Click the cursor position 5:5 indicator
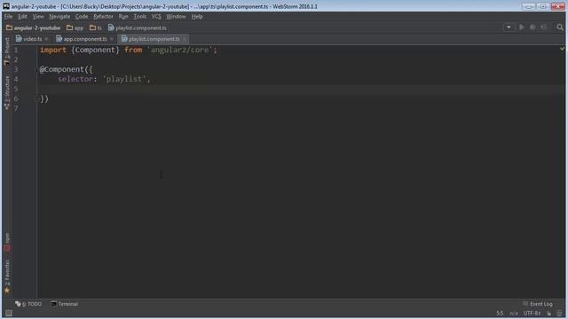Image resolution: width=568 pixels, height=319 pixels. point(500,313)
